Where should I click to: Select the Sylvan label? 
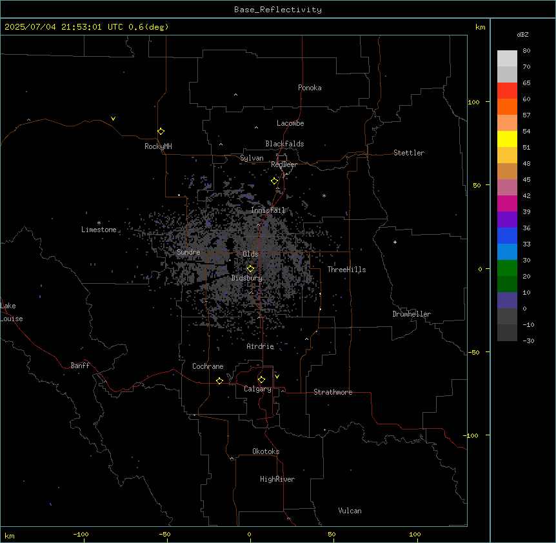click(x=252, y=158)
